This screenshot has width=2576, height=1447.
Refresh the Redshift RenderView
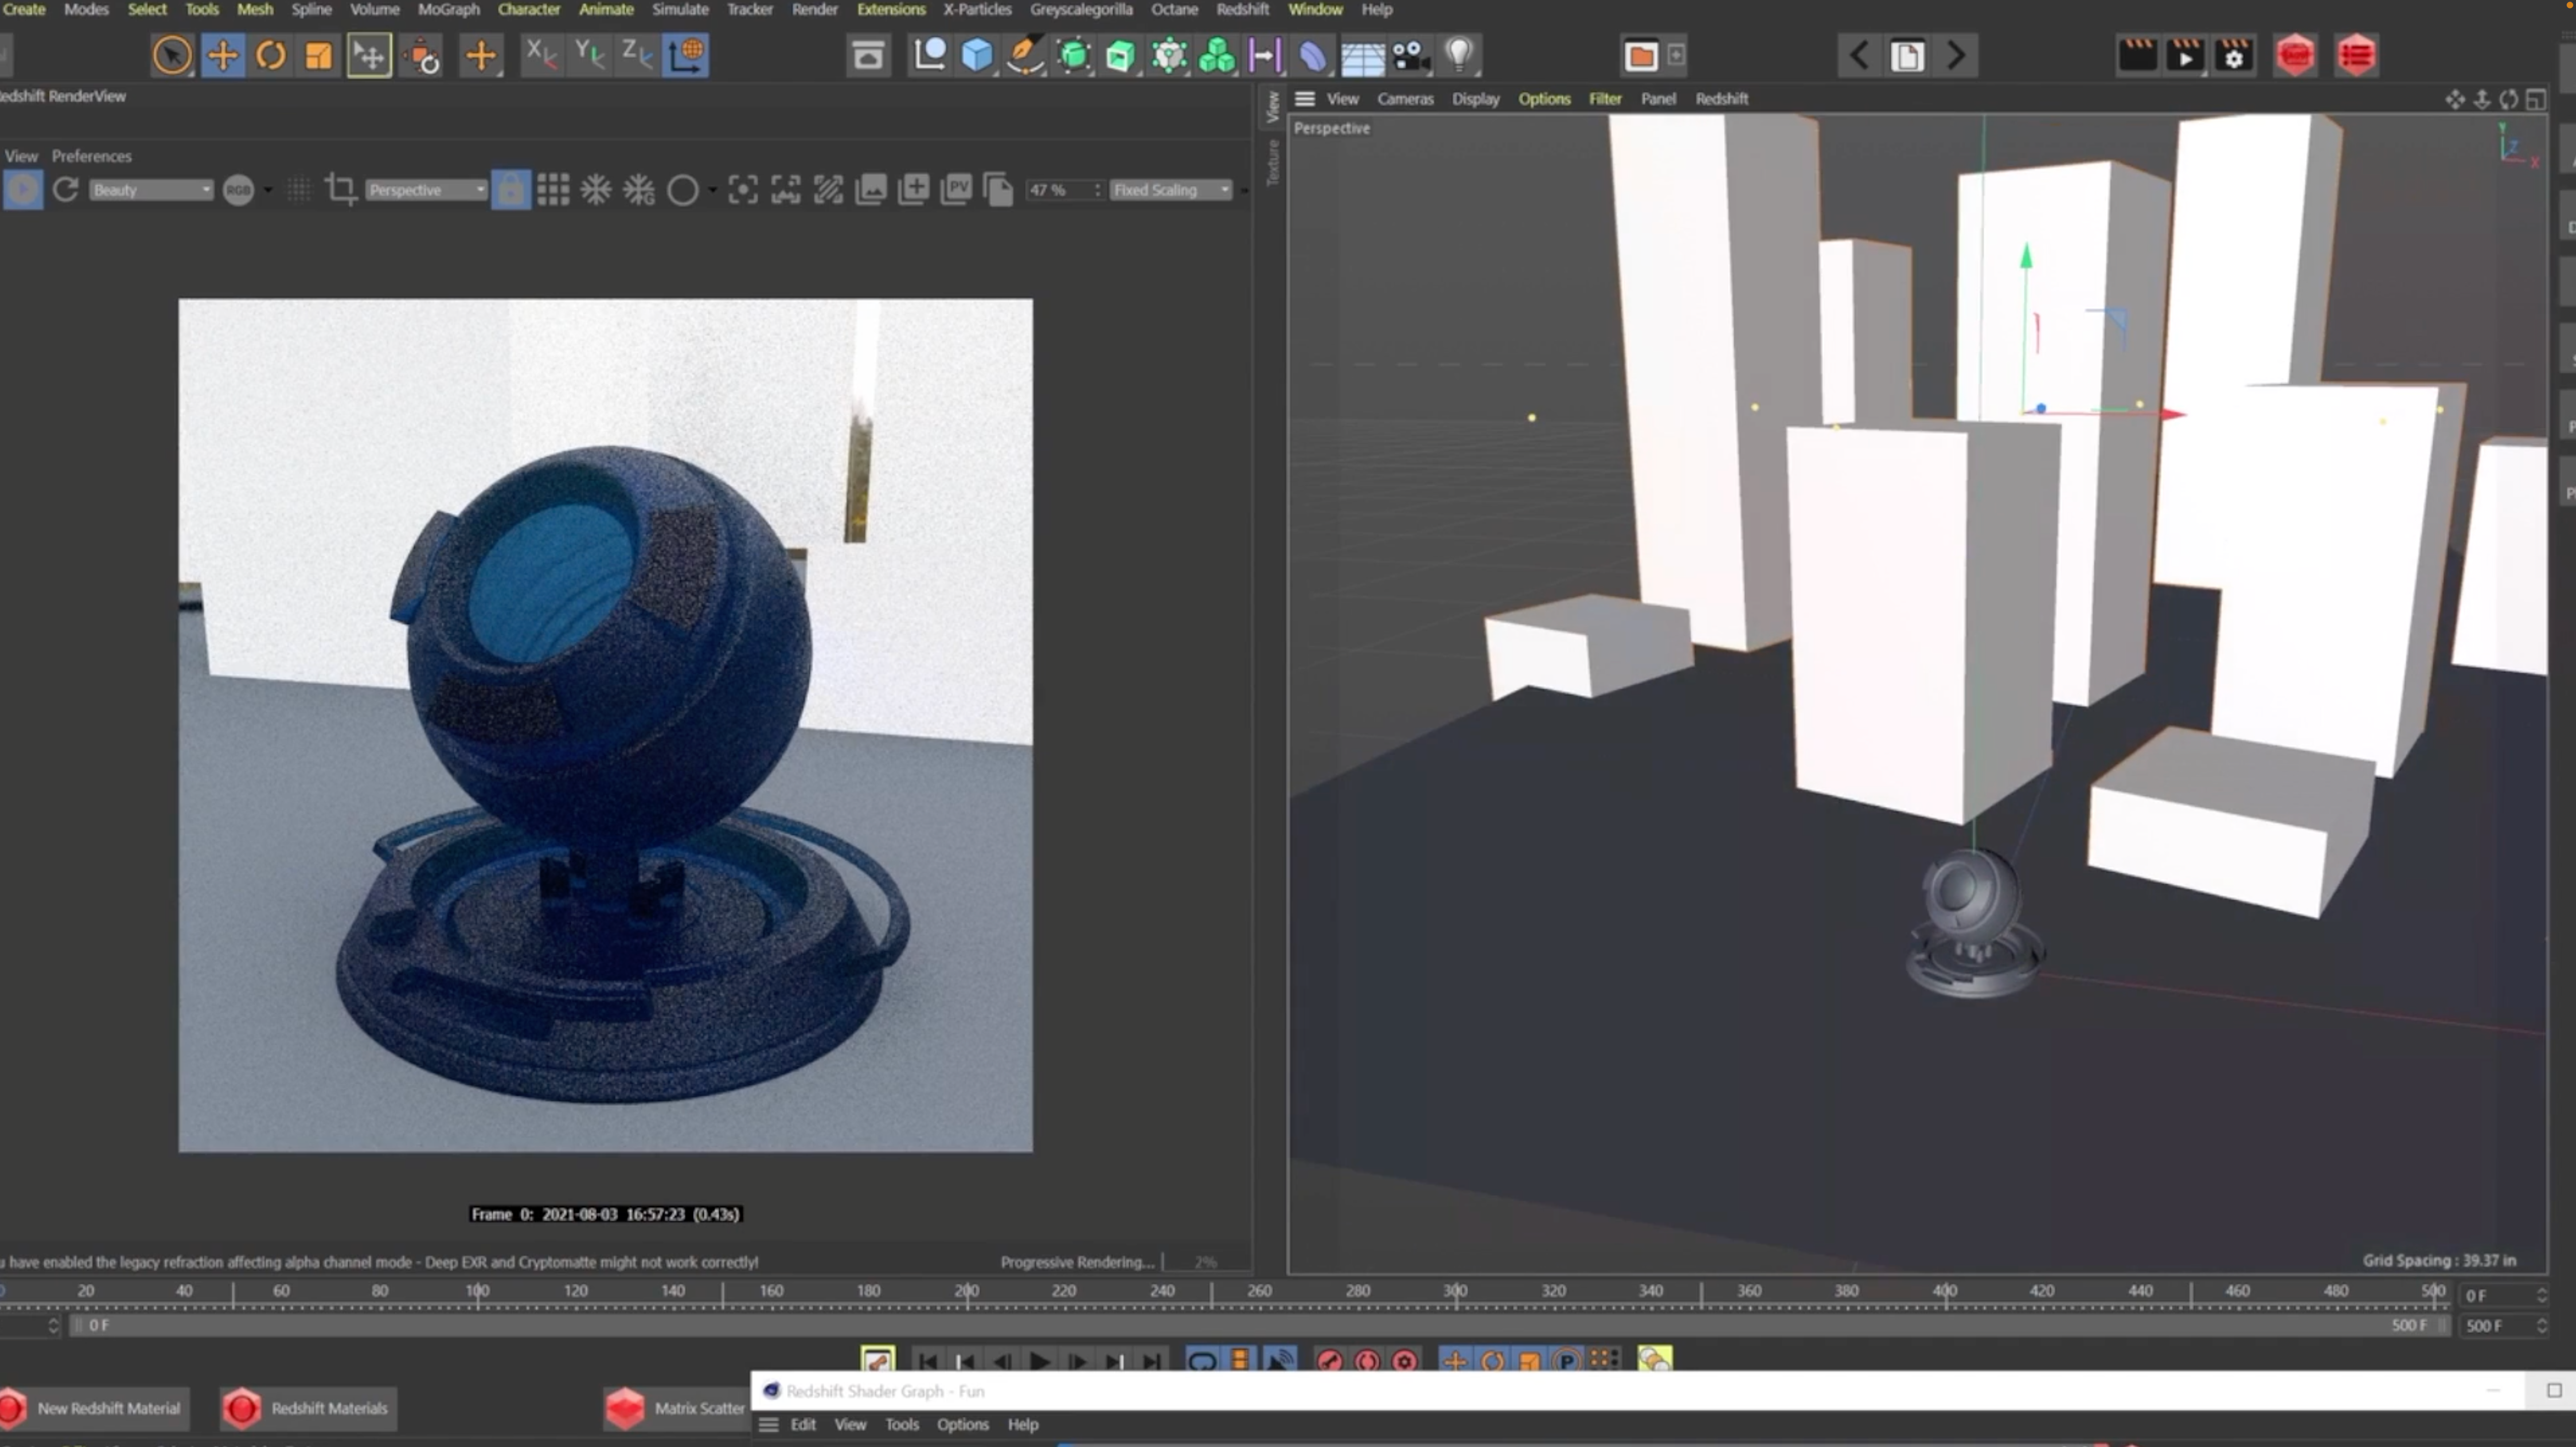pos(66,190)
